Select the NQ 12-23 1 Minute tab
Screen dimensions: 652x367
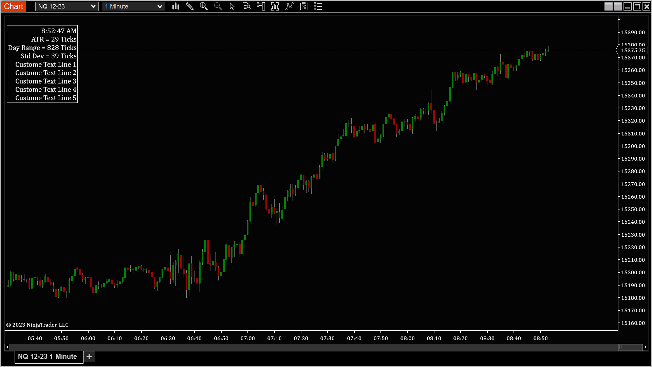coord(48,356)
